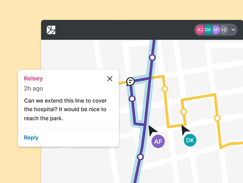The width and height of the screenshot is (243, 183).
Task: Click the bottom purple line stop
Action: [x=140, y=157]
